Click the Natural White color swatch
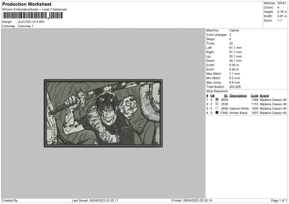The image size is (289, 204). pos(217,108)
